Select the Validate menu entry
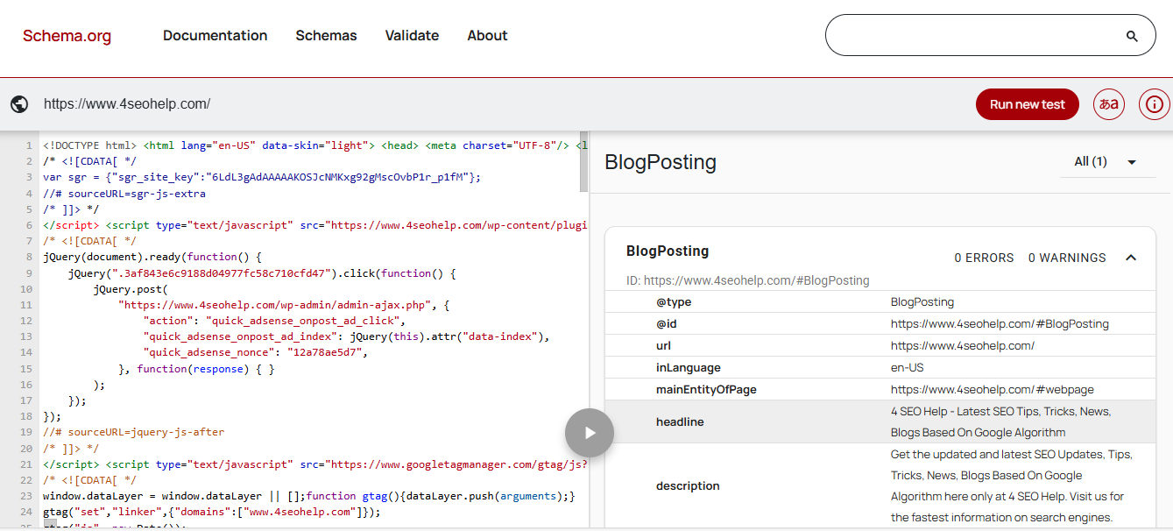 (412, 35)
